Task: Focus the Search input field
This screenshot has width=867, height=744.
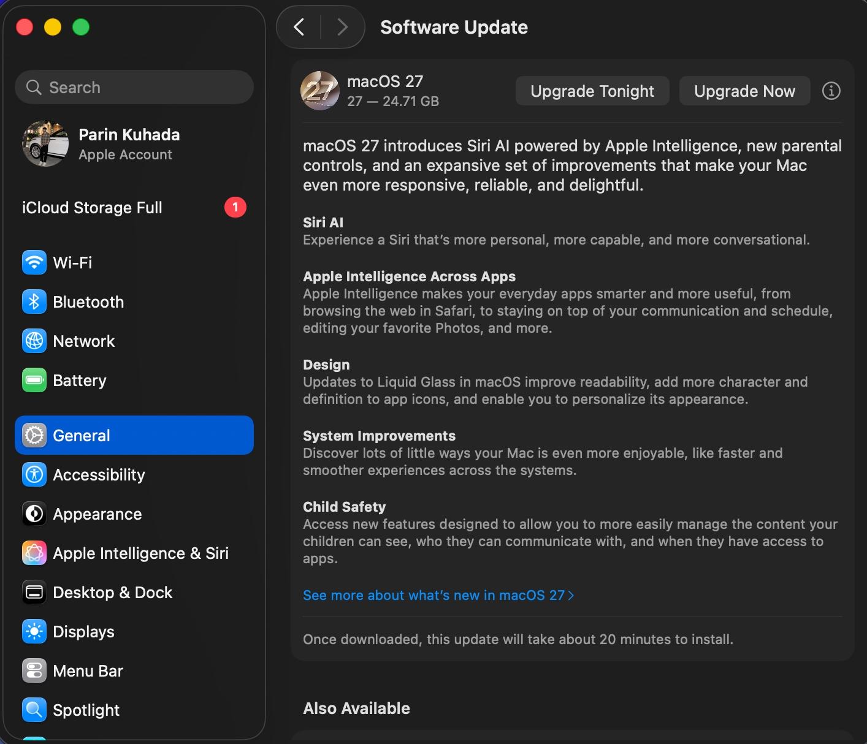Action: (x=134, y=87)
